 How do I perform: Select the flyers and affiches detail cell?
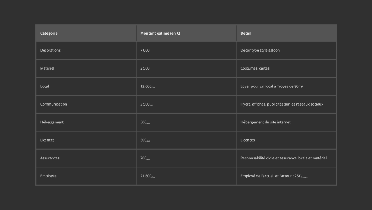click(282, 104)
